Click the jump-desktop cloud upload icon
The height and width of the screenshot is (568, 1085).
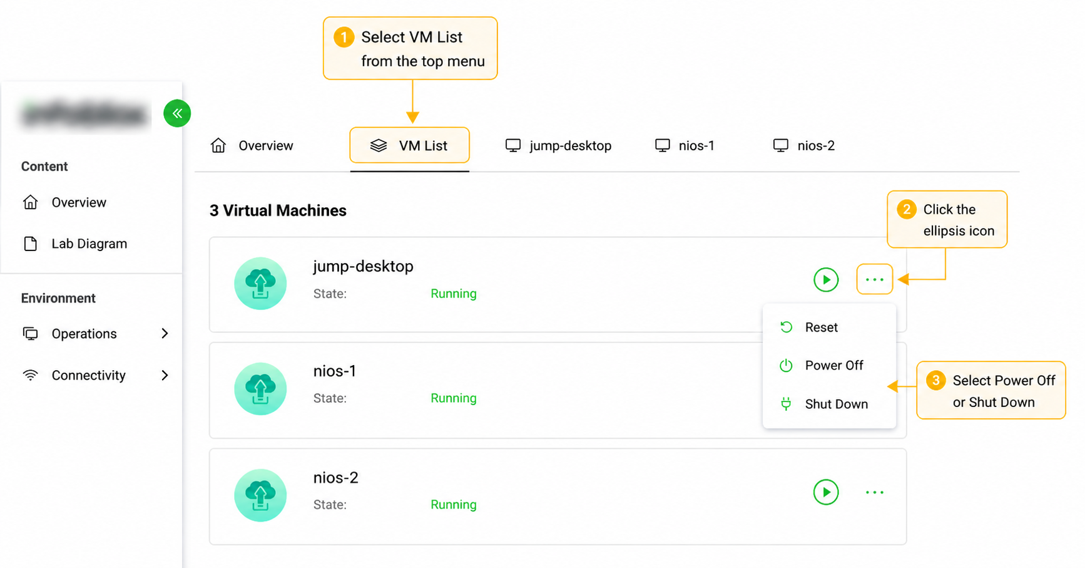[x=260, y=283]
